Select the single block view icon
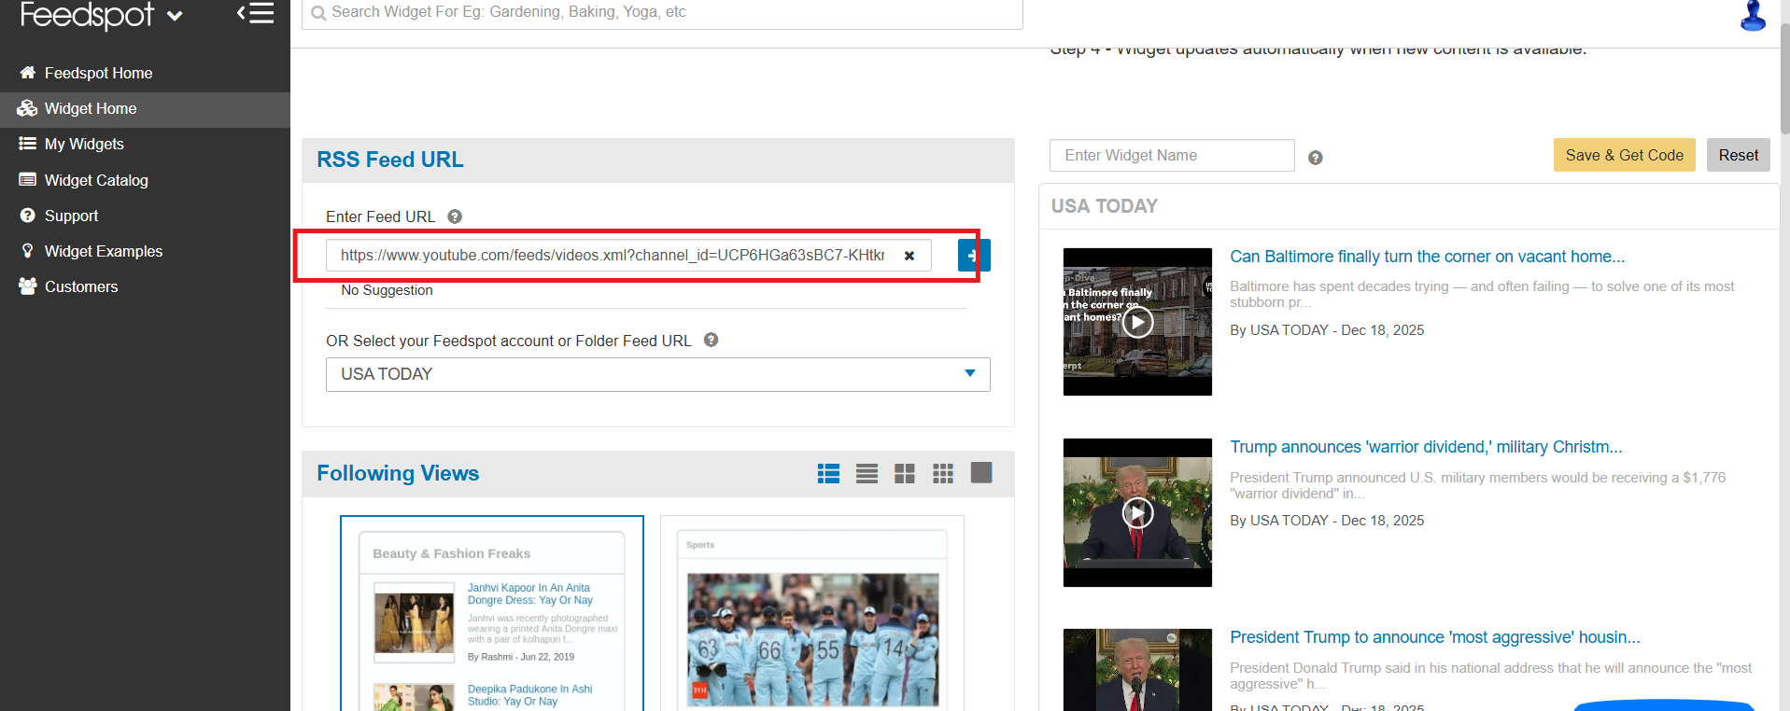 [981, 473]
